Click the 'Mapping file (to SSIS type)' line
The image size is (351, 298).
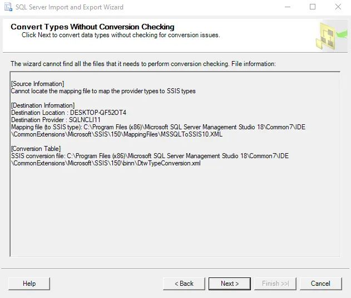[158, 127]
